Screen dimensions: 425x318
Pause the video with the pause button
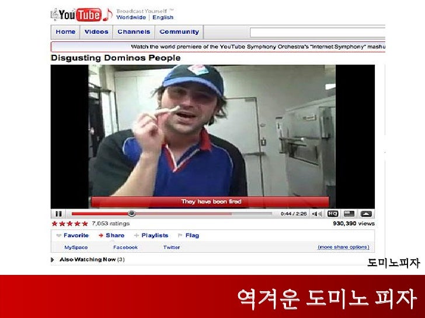coord(58,214)
